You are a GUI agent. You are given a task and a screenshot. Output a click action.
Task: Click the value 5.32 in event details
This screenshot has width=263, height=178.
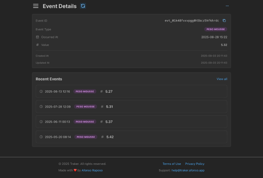(x=224, y=45)
